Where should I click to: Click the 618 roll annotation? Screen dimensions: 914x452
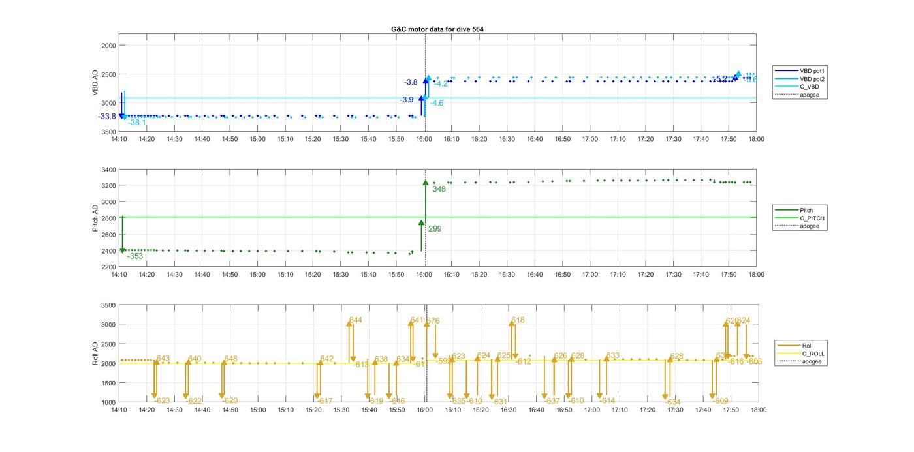click(518, 320)
